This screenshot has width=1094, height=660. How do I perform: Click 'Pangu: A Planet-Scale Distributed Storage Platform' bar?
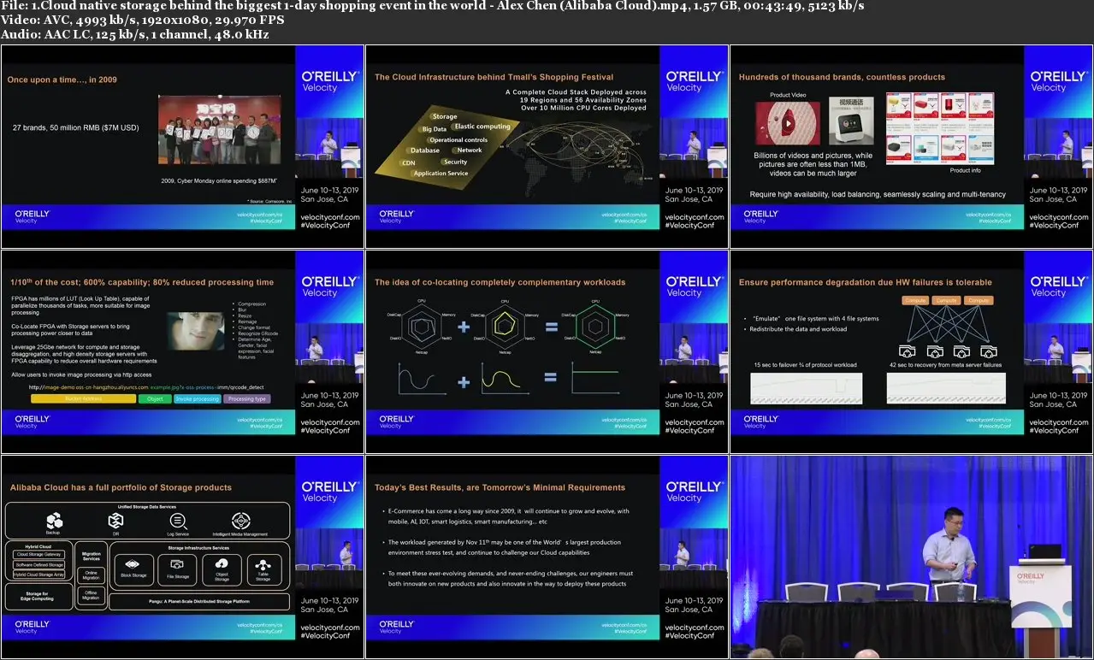click(x=199, y=602)
